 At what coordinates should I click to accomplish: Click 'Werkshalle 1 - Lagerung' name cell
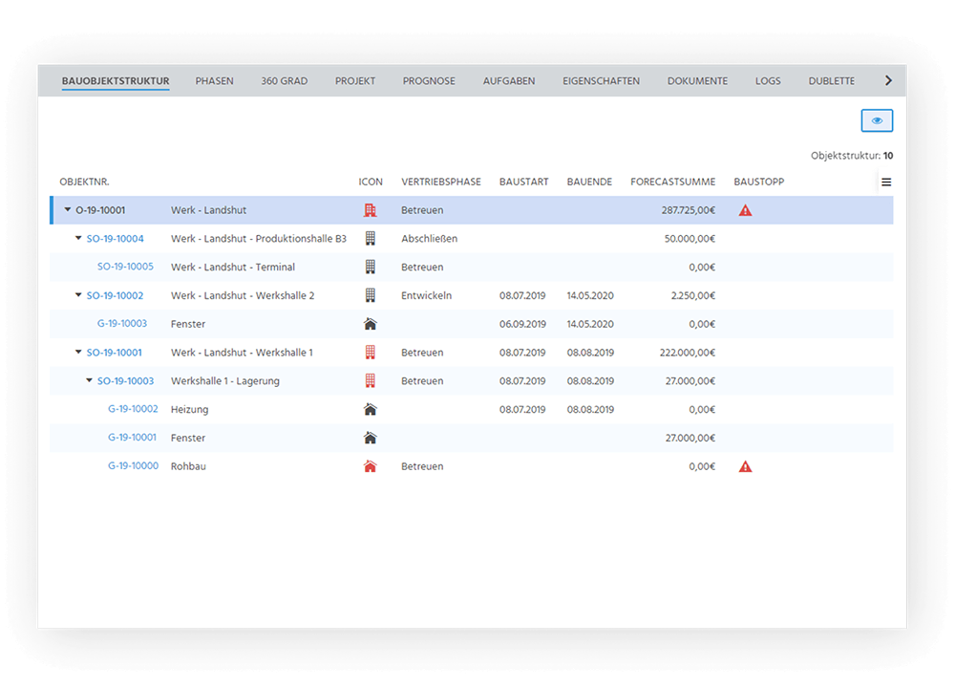click(225, 381)
